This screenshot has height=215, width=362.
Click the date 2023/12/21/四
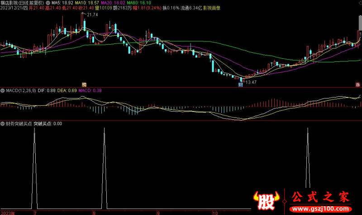(14, 8)
